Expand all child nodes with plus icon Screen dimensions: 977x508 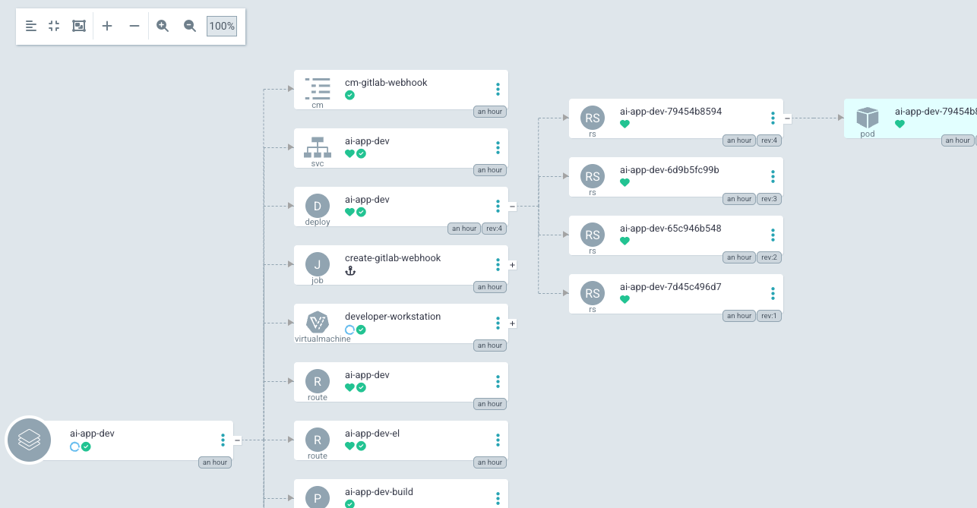pyautogui.click(x=107, y=26)
